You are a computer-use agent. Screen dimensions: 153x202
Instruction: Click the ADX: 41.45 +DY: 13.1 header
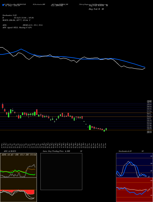point(18,155)
